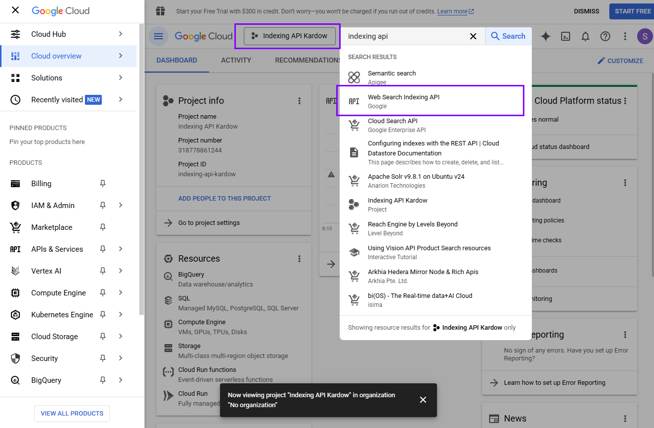Click the START FREE button
The image size is (654, 428).
(x=631, y=11)
